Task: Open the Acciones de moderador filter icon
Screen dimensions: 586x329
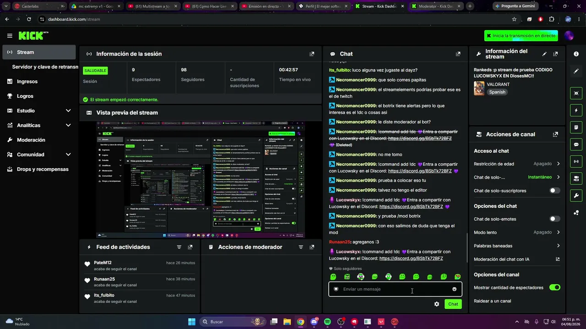Action: point(301,247)
